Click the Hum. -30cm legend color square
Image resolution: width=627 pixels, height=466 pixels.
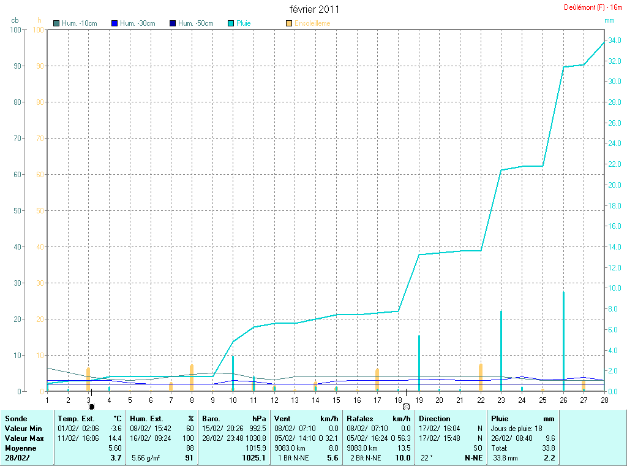115,23
